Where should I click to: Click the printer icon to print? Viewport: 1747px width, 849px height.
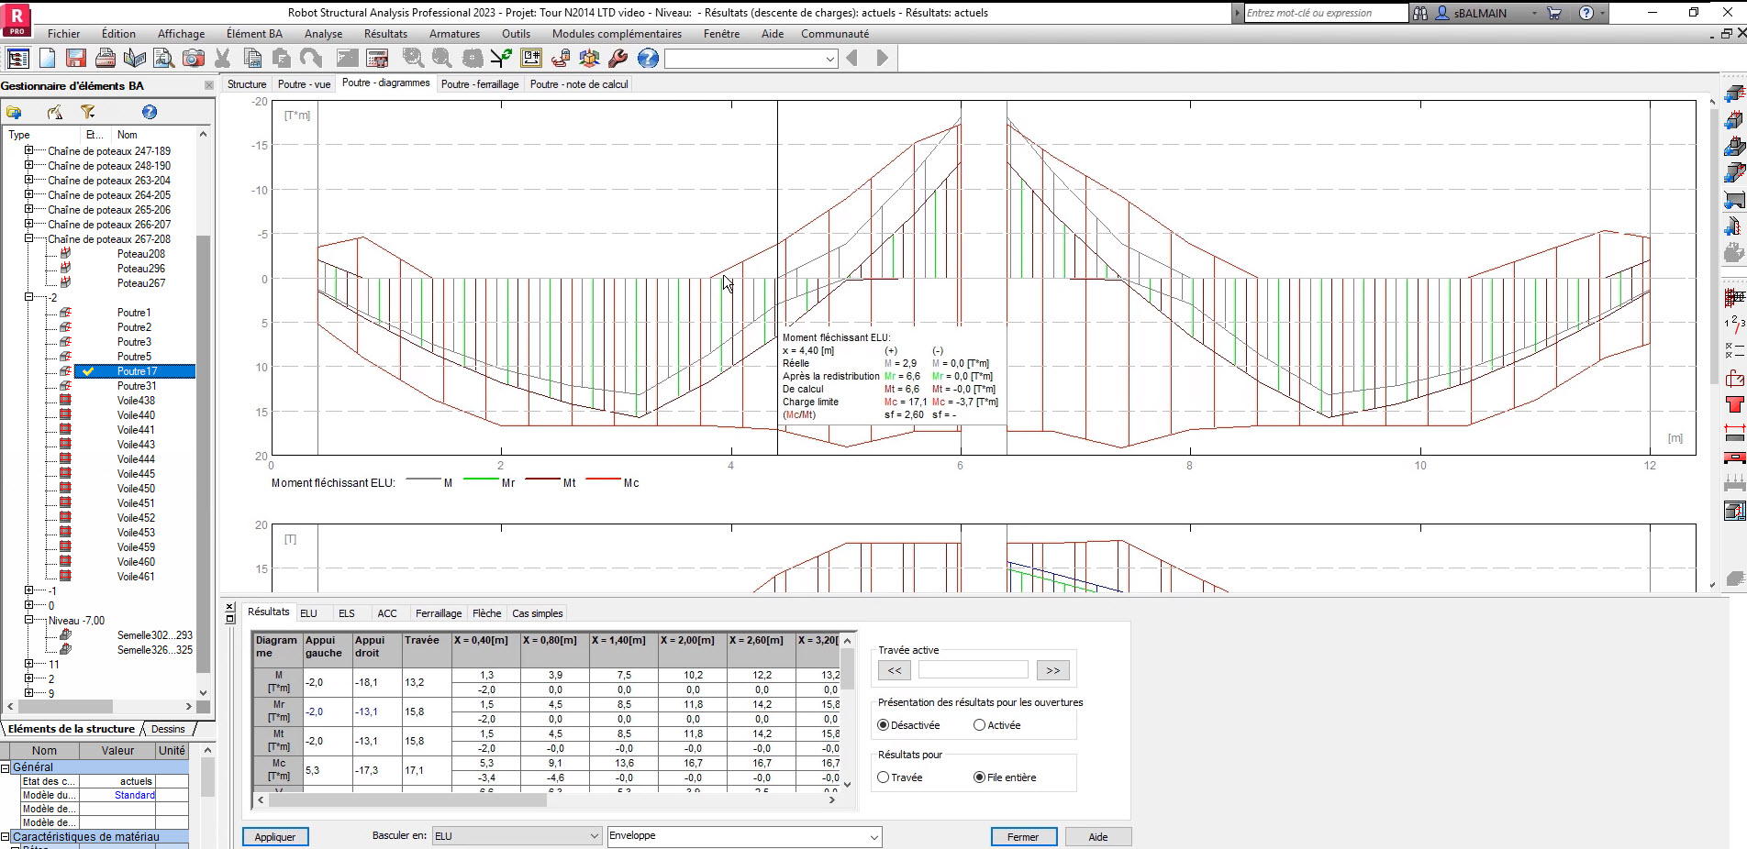(x=105, y=58)
